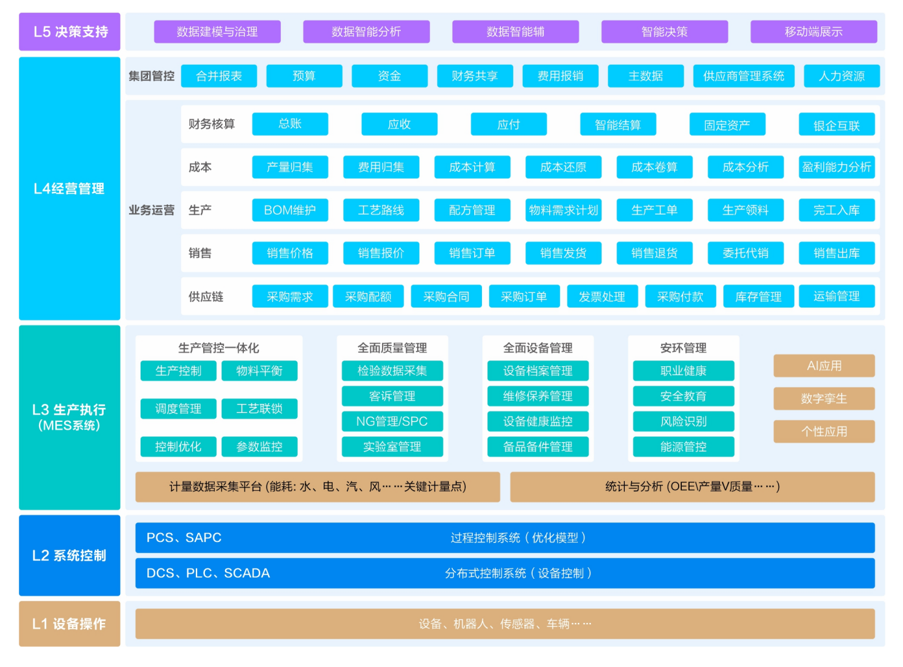The width and height of the screenshot is (903, 667).
Task: Click the 供应商管理系统 button
Action: tap(743, 76)
